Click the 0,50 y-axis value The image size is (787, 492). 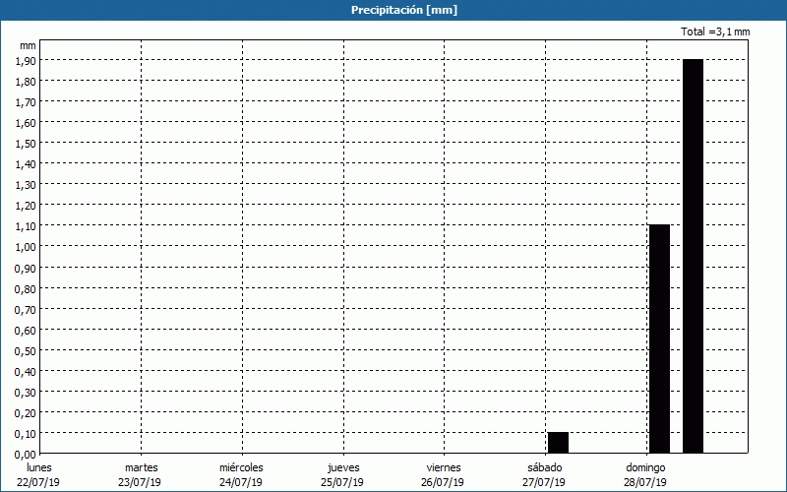pos(26,351)
